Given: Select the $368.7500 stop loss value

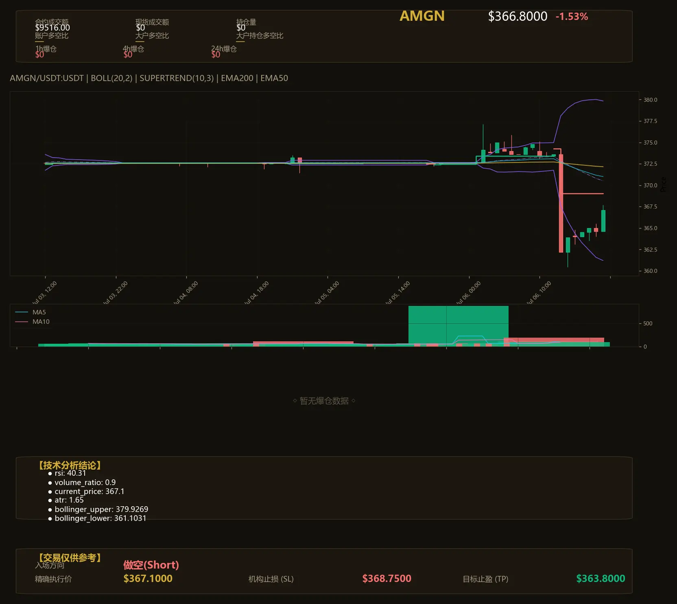Looking at the screenshot, I should (387, 579).
